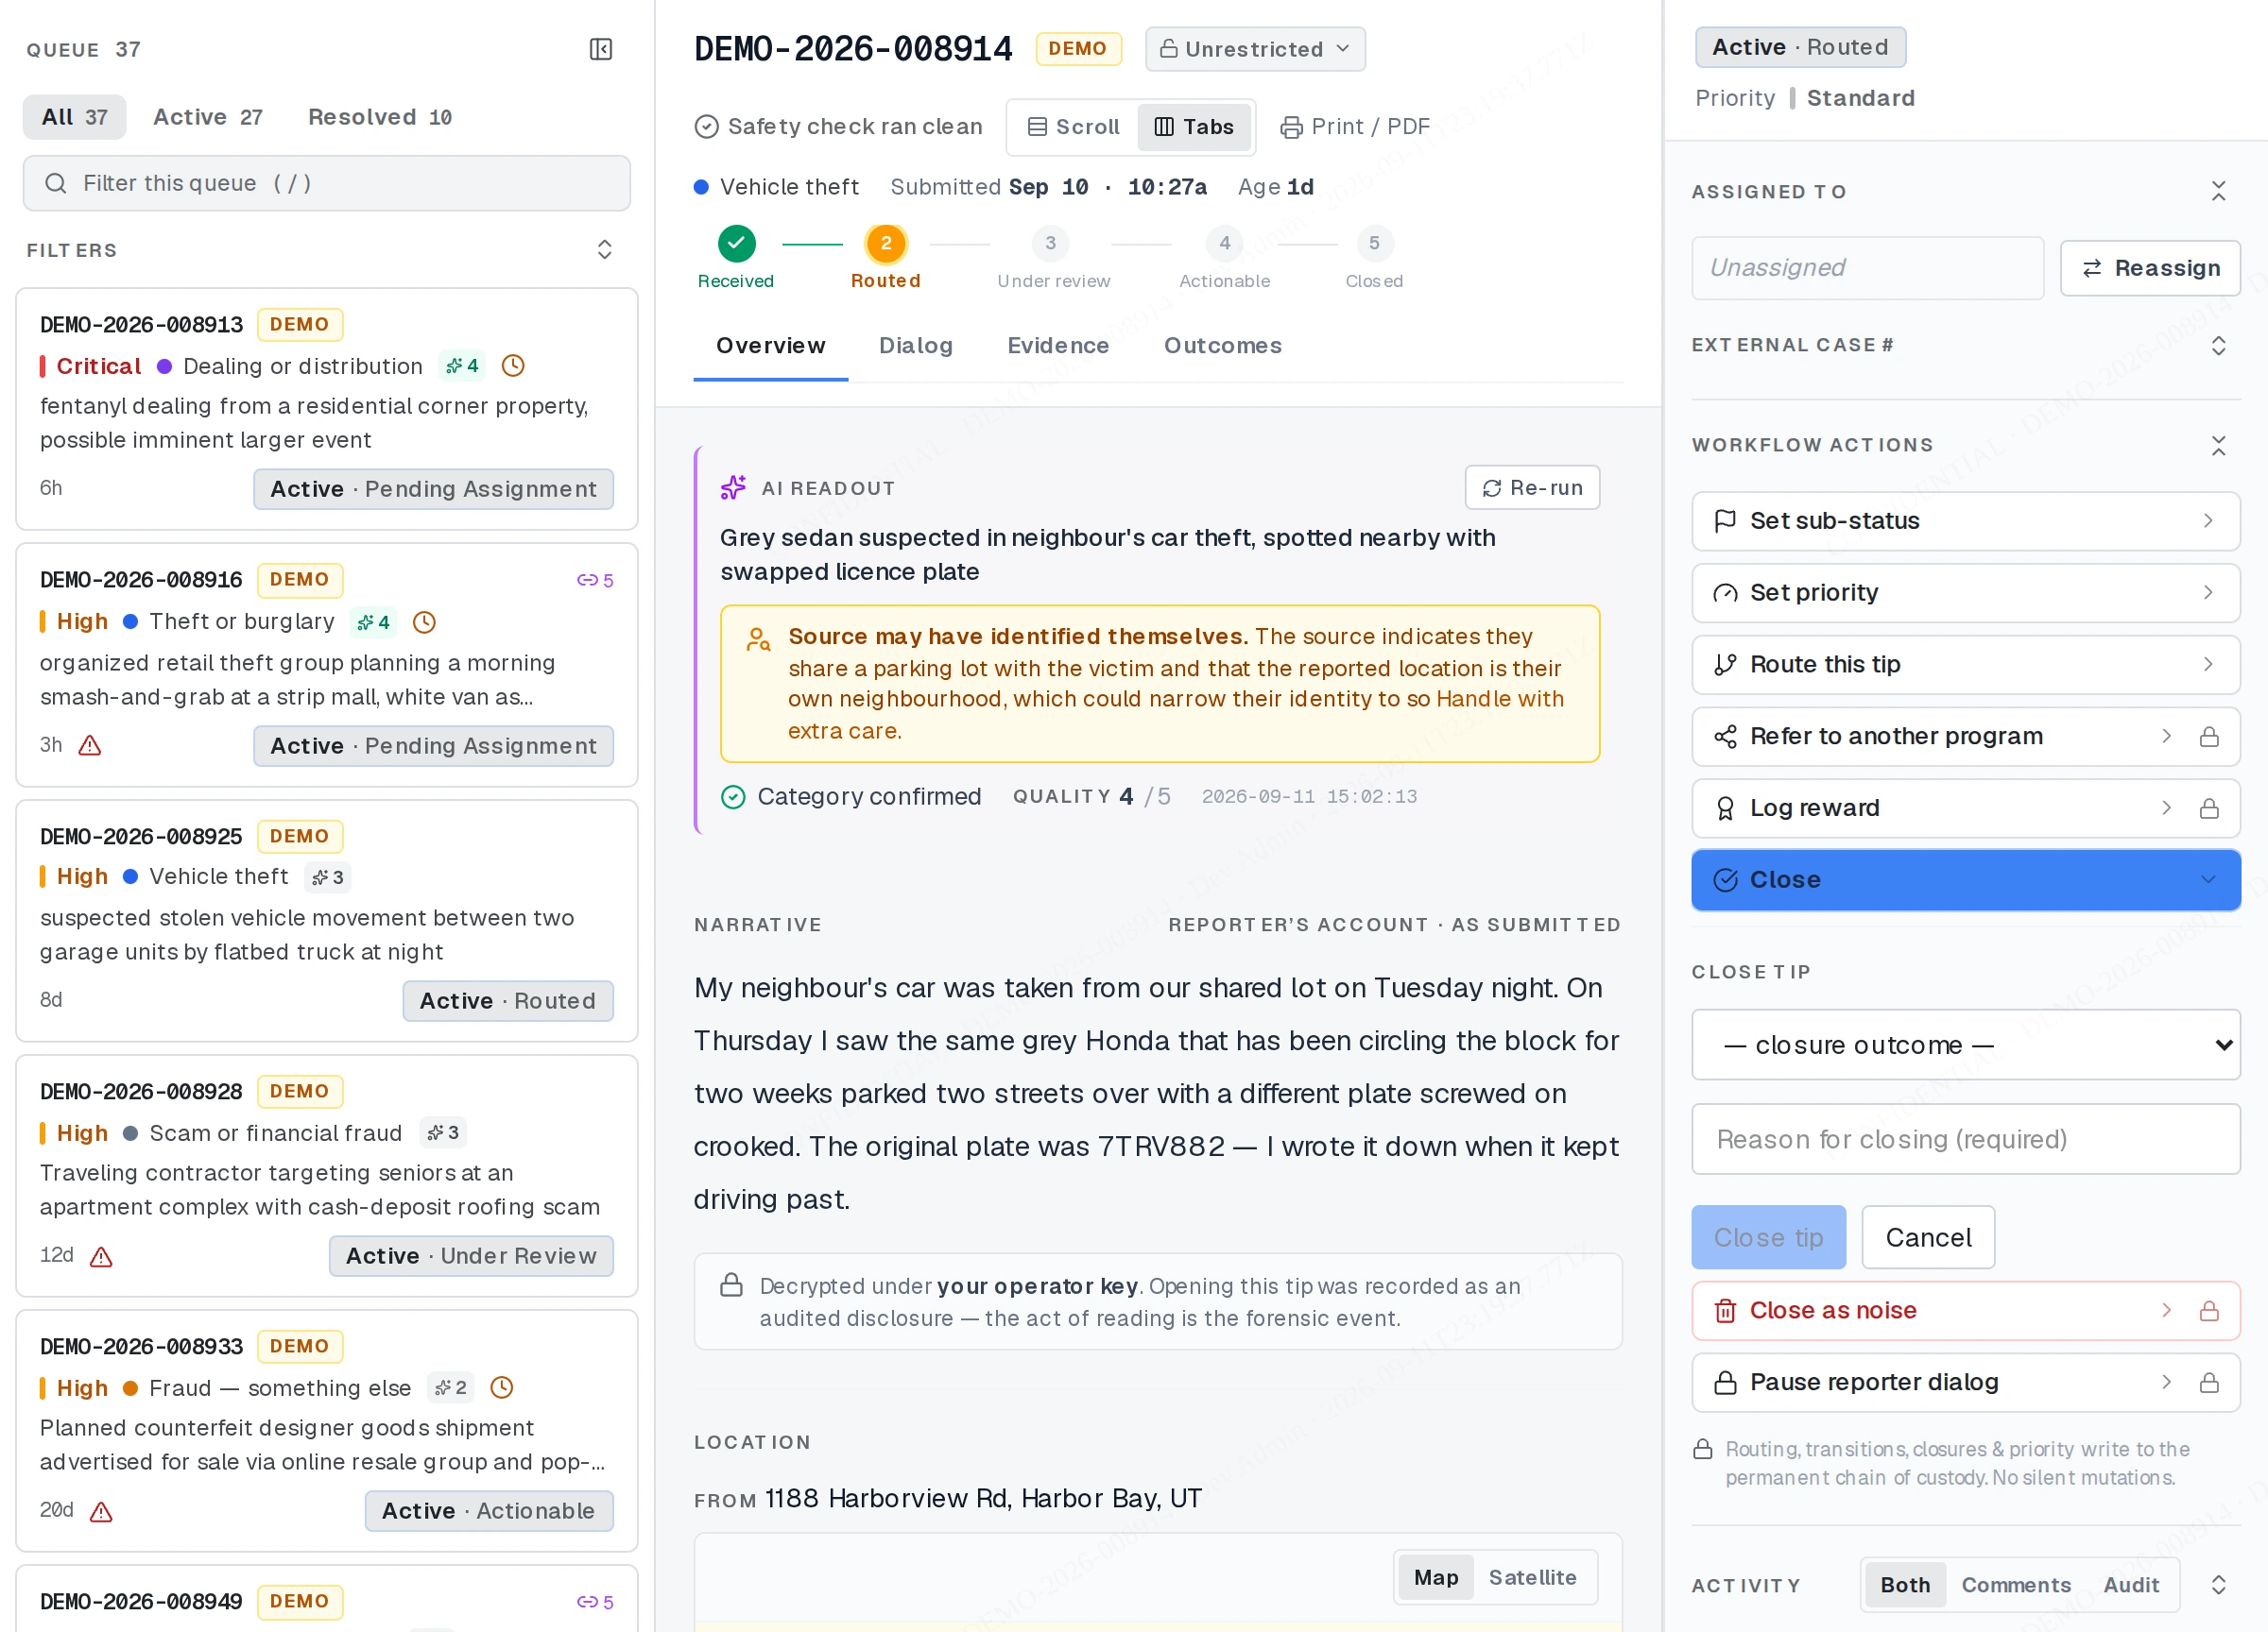Click the warning triangle on DEMO-2026-008916 card

click(x=90, y=745)
